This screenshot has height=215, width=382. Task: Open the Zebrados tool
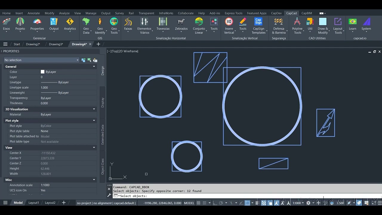click(181, 24)
